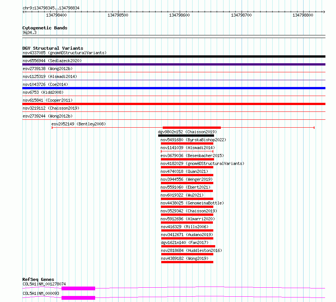The width and height of the screenshot is (336, 302).
Task: Click ruler position 134798800
Action: (x=303, y=15)
